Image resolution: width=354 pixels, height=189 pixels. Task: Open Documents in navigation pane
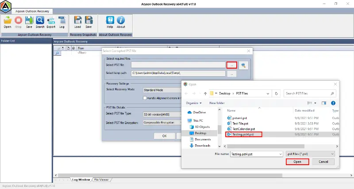pyautogui.click(x=200, y=139)
